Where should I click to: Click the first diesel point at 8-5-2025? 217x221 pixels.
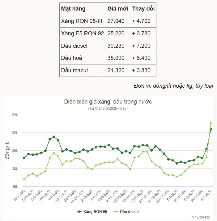pyautogui.click(x=24, y=179)
